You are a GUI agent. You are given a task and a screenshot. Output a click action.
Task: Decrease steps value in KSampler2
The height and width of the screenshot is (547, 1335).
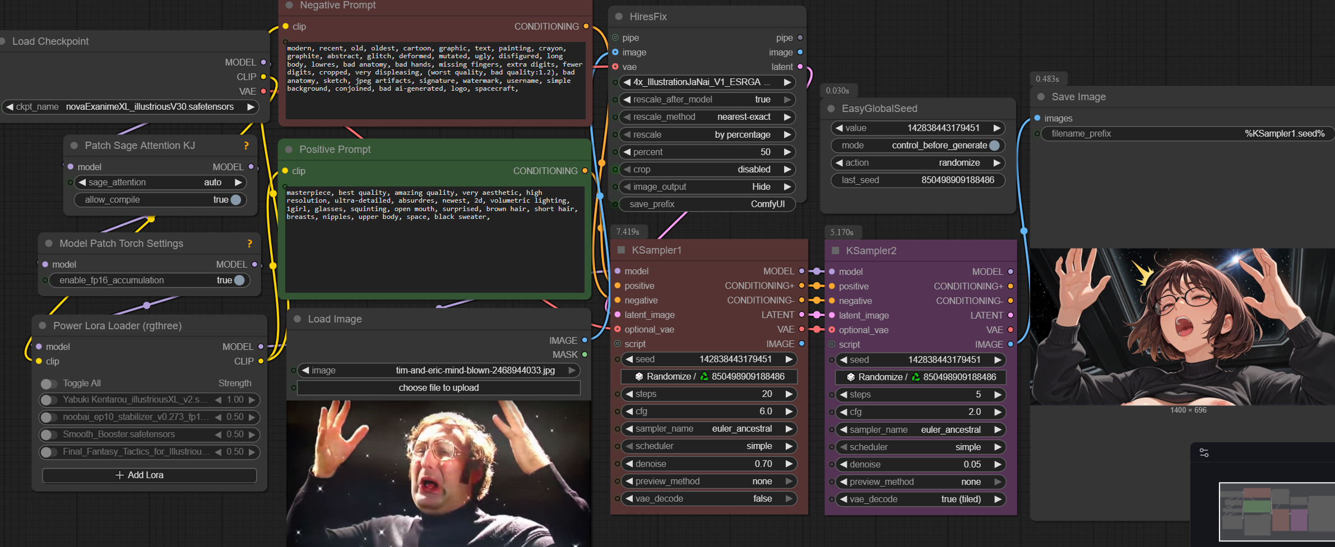coord(843,395)
